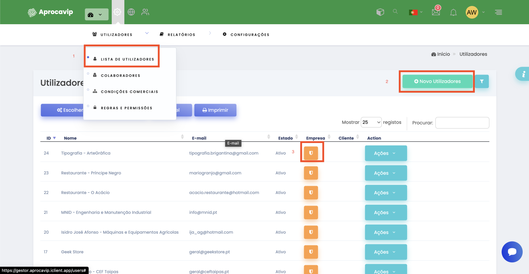Screen dimensions: 529x274
Task: Click email acacio.restaurante@hotmail.com
Action: (x=224, y=192)
